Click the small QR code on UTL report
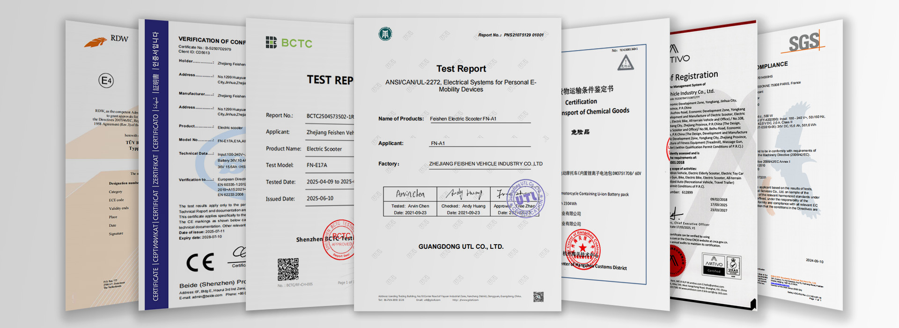This screenshot has width=899, height=328. click(x=538, y=297)
